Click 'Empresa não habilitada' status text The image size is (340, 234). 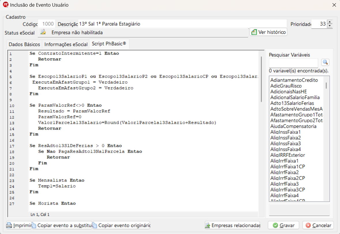77,33
